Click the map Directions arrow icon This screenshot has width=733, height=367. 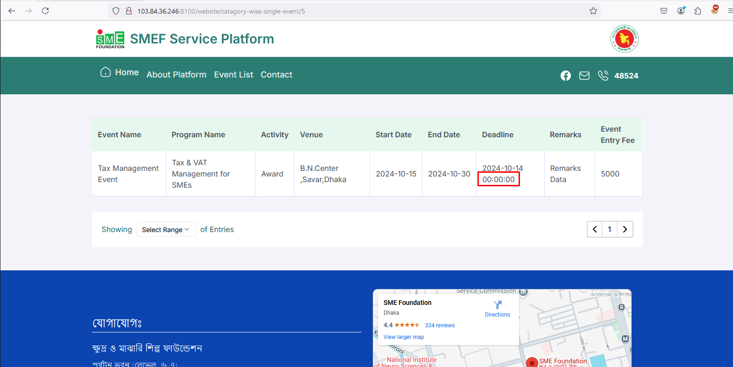498,305
